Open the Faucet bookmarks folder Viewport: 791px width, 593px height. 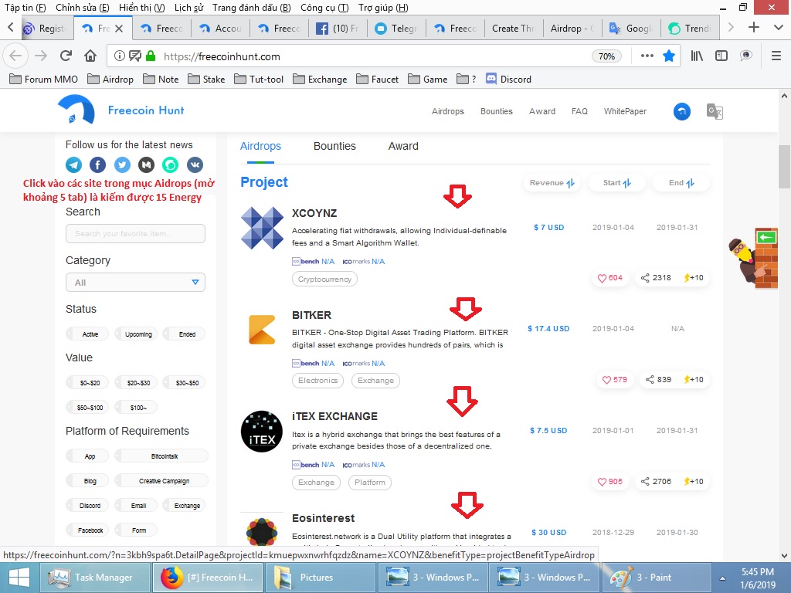click(x=377, y=80)
